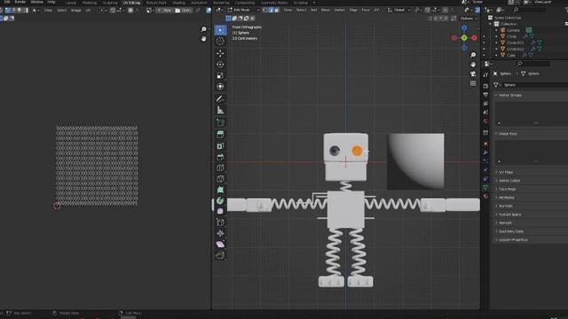Image resolution: width=568 pixels, height=319 pixels.
Task: Select the Cursor tool in viewport toolbar
Action: click(220, 42)
